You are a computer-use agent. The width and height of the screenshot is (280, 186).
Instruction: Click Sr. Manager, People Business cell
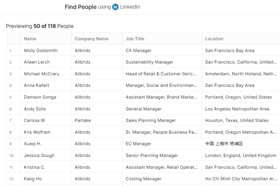coord(162,132)
